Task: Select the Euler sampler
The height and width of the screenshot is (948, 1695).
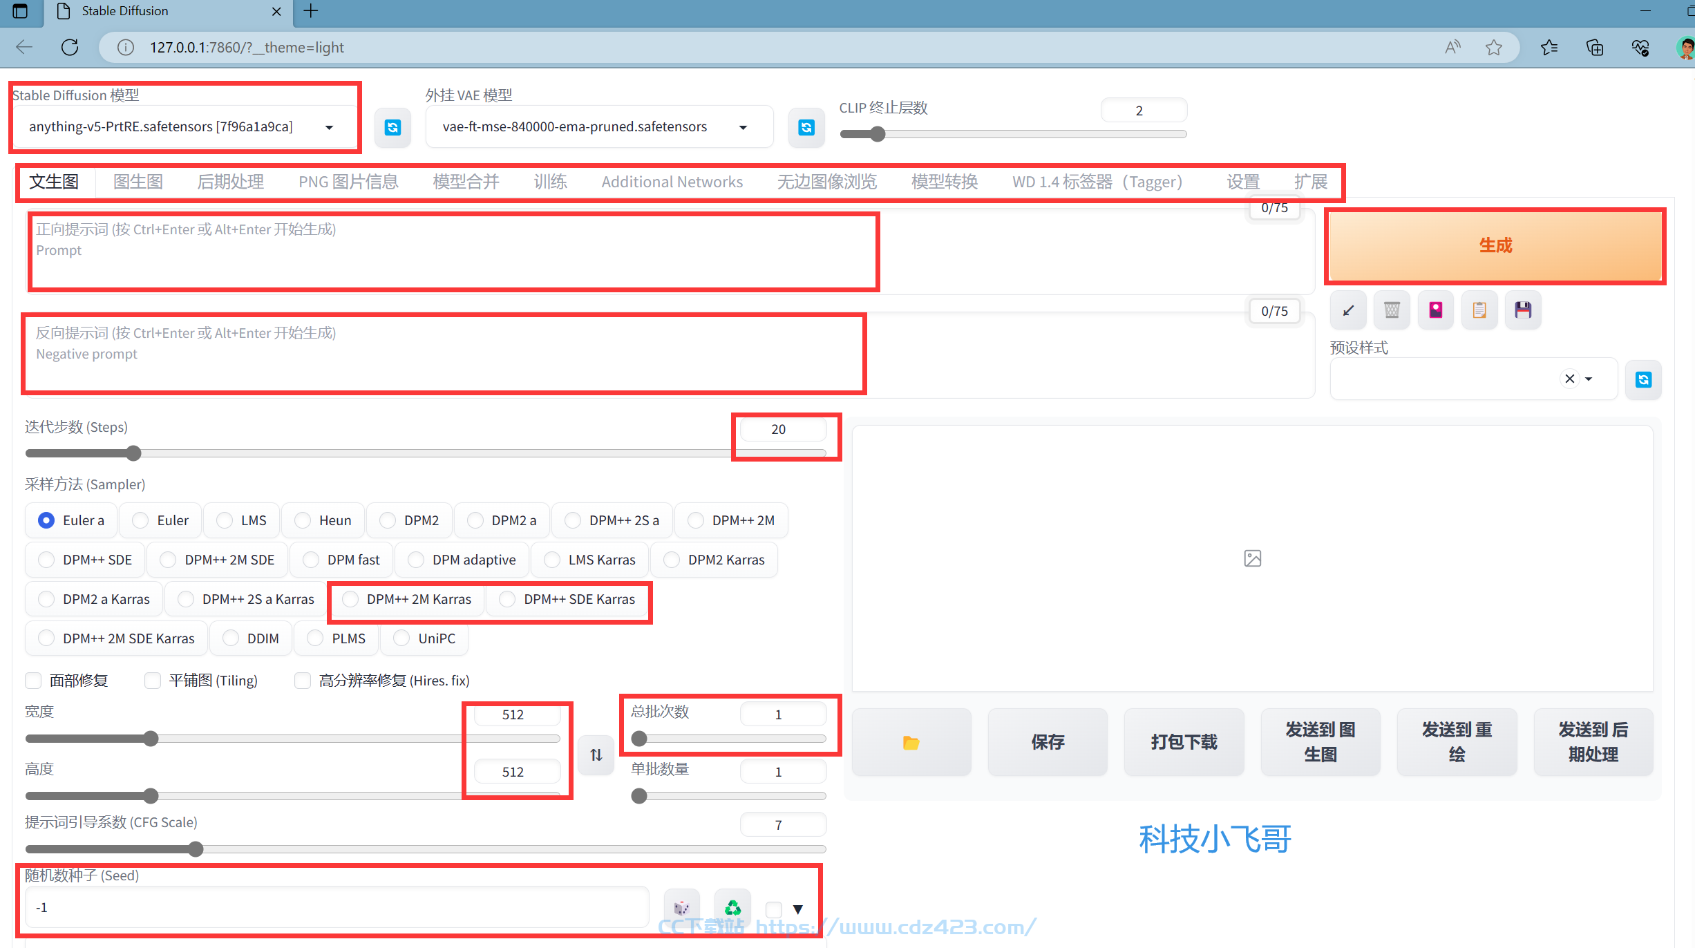Action: 160,520
